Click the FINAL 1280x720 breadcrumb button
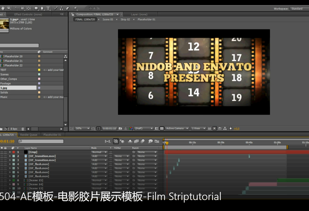The width and height of the screenshot is (309, 211). (85, 19)
